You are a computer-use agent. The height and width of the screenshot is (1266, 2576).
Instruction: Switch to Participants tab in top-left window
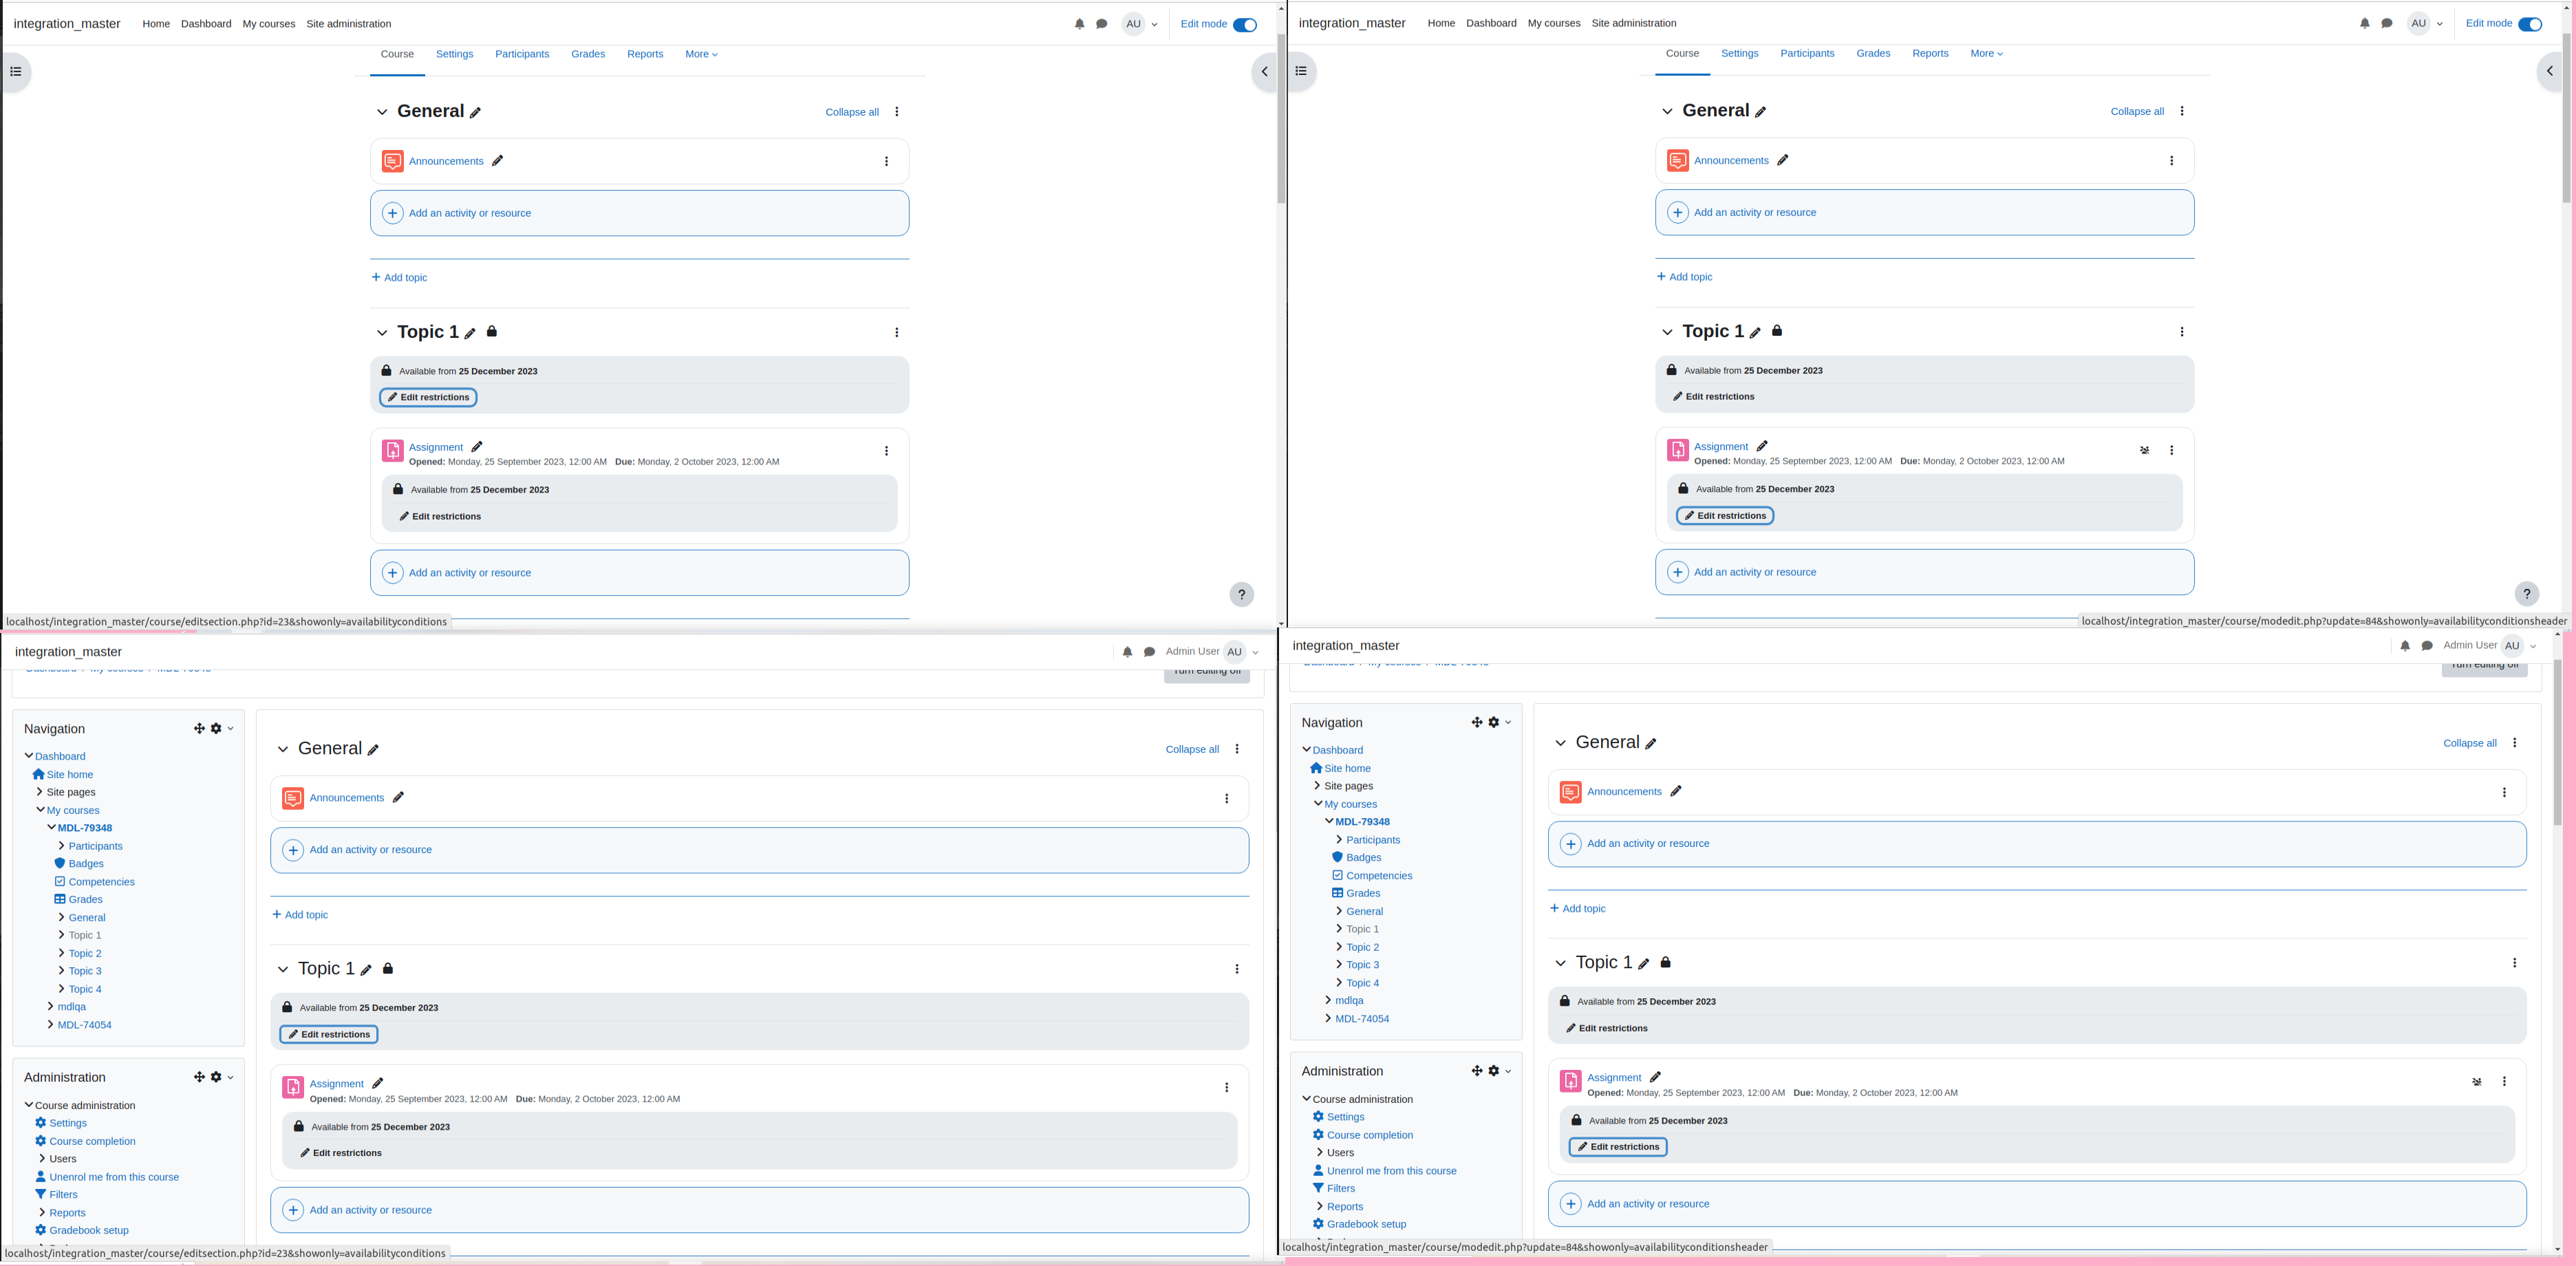click(522, 54)
